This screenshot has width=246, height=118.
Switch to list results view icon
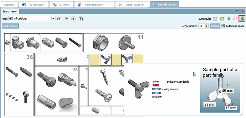215,19
